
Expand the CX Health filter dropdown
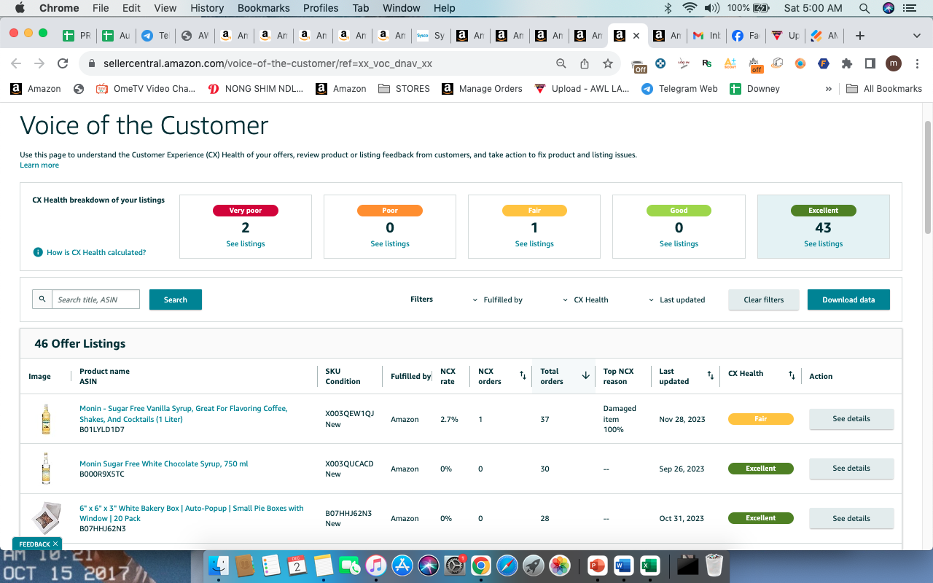pyautogui.click(x=586, y=300)
